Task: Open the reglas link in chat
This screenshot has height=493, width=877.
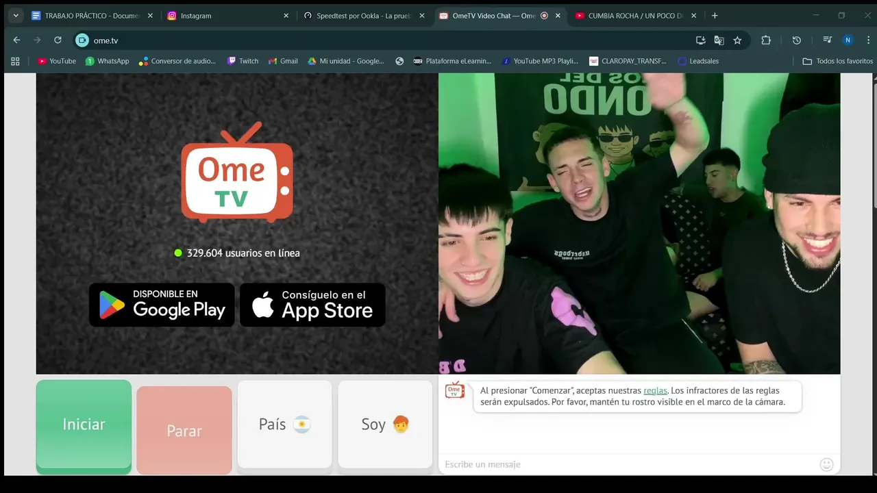Action: 655,390
